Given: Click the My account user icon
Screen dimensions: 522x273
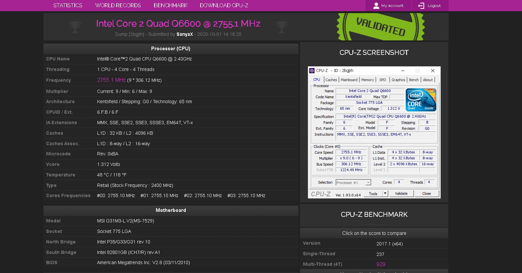Looking at the screenshot, I should click(x=376, y=6).
